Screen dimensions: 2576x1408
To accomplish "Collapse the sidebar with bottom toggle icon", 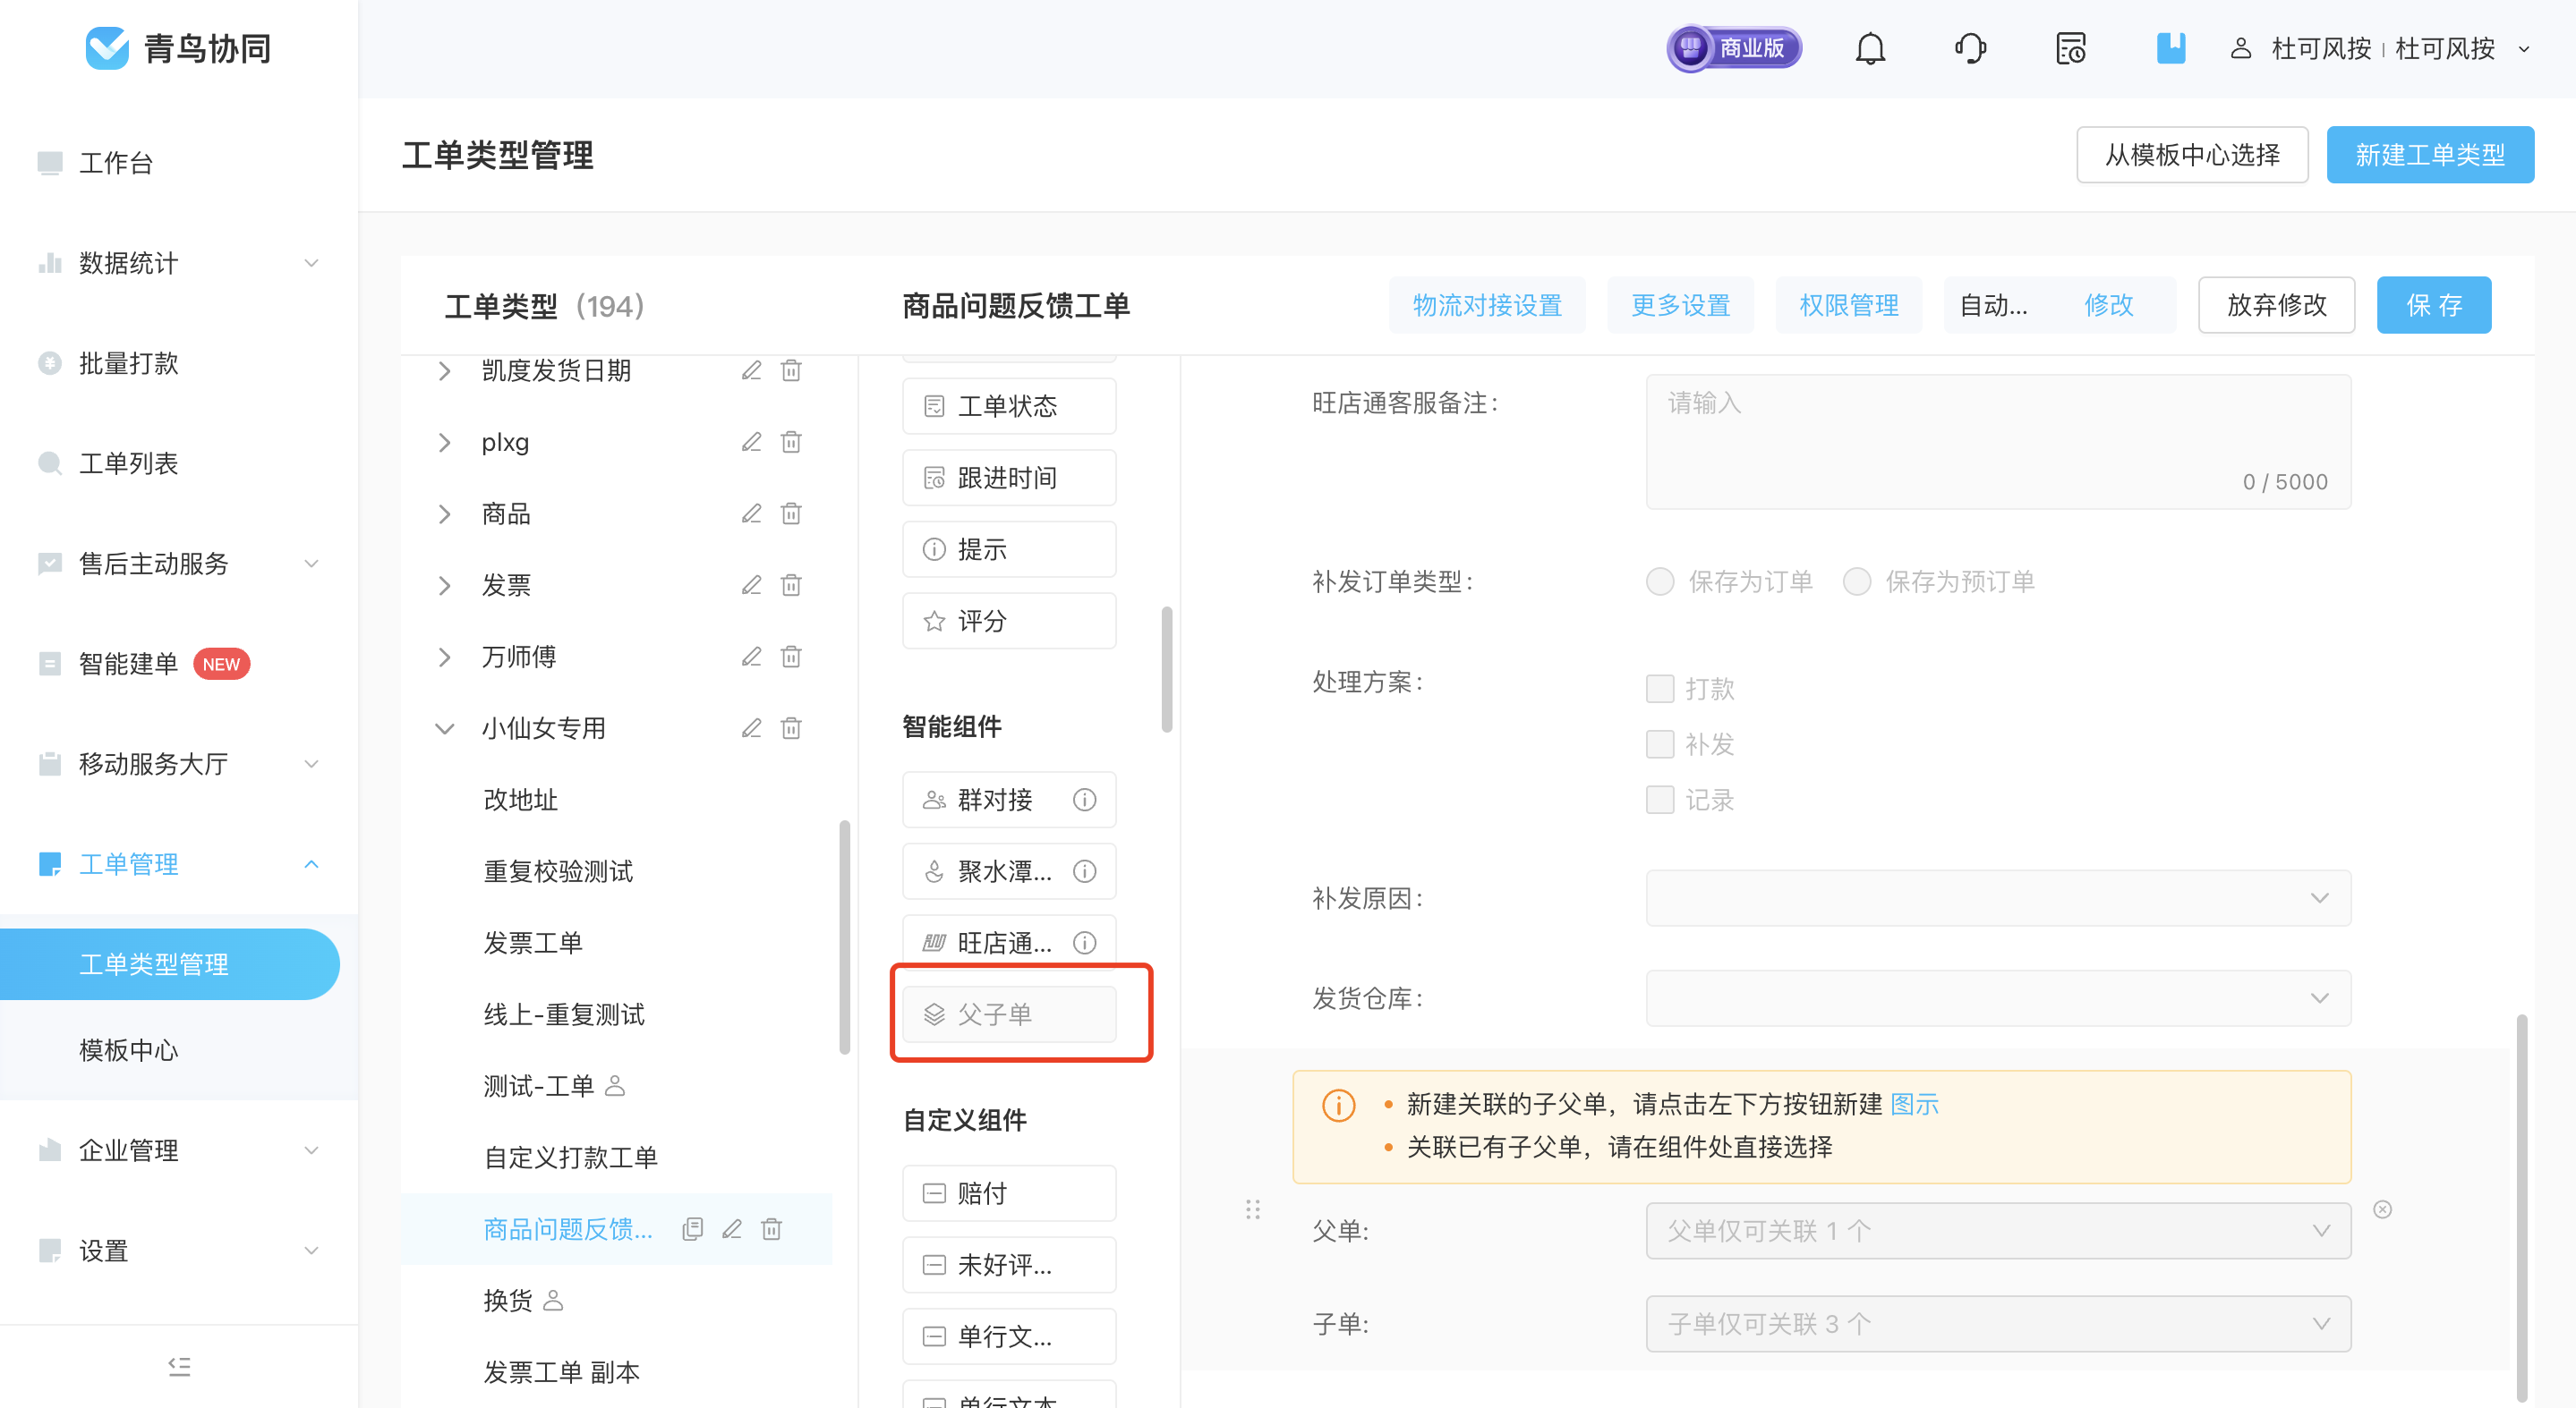I will pos(179,1366).
